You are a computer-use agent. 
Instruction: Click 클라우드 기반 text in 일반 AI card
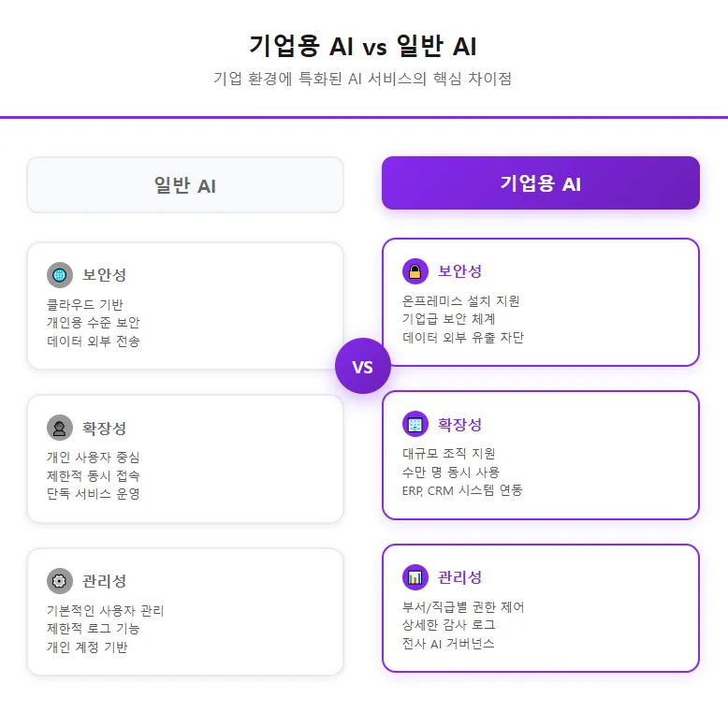point(85,305)
